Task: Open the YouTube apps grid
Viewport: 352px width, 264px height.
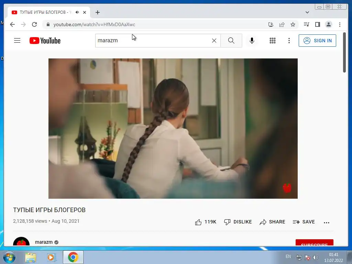Action: pyautogui.click(x=273, y=41)
